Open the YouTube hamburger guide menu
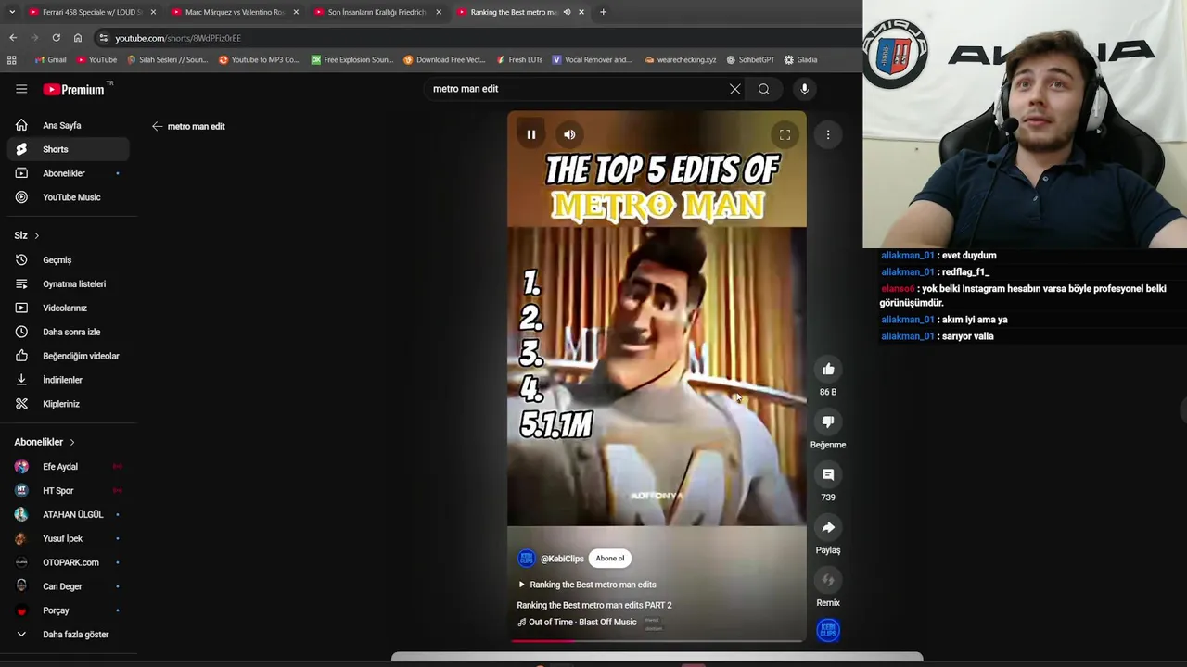The image size is (1187, 667). point(21,89)
